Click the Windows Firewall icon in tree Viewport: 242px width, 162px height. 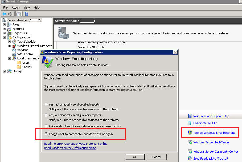coord(14,46)
